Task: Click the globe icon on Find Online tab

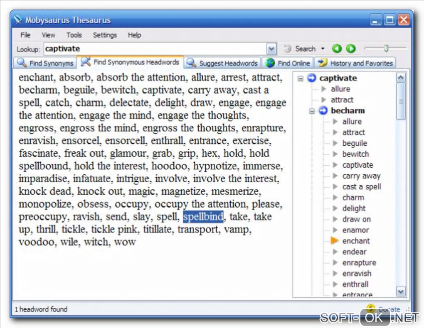Action: [270, 63]
